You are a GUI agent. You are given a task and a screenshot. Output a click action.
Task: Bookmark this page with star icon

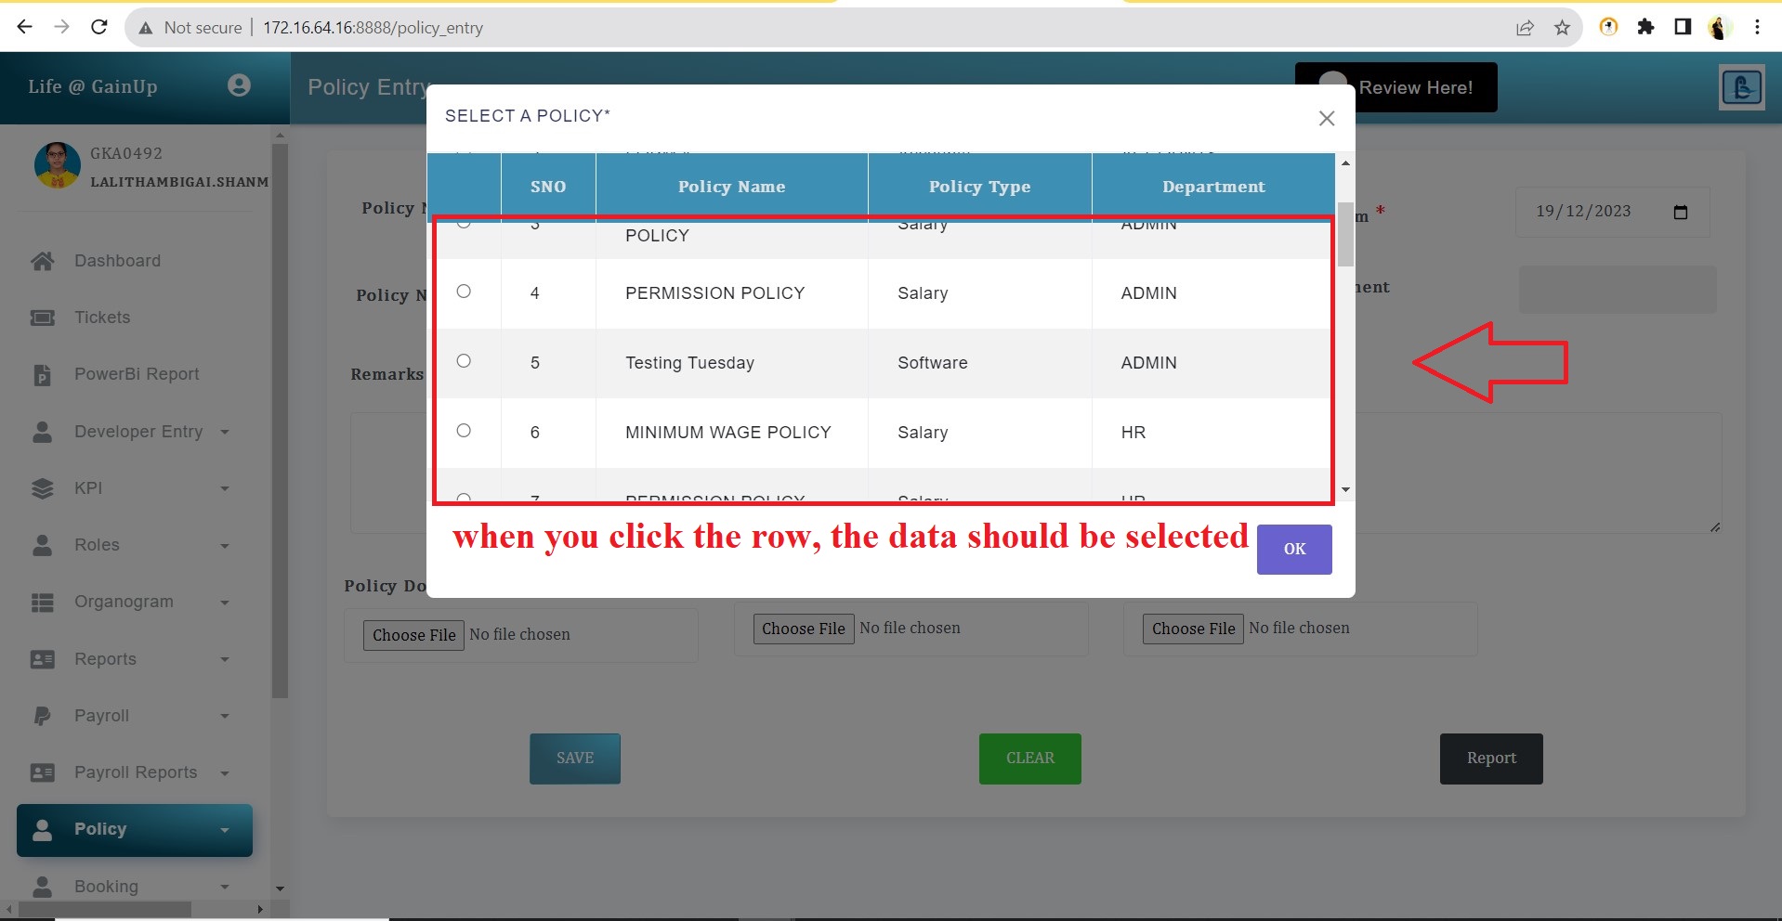[1562, 28]
